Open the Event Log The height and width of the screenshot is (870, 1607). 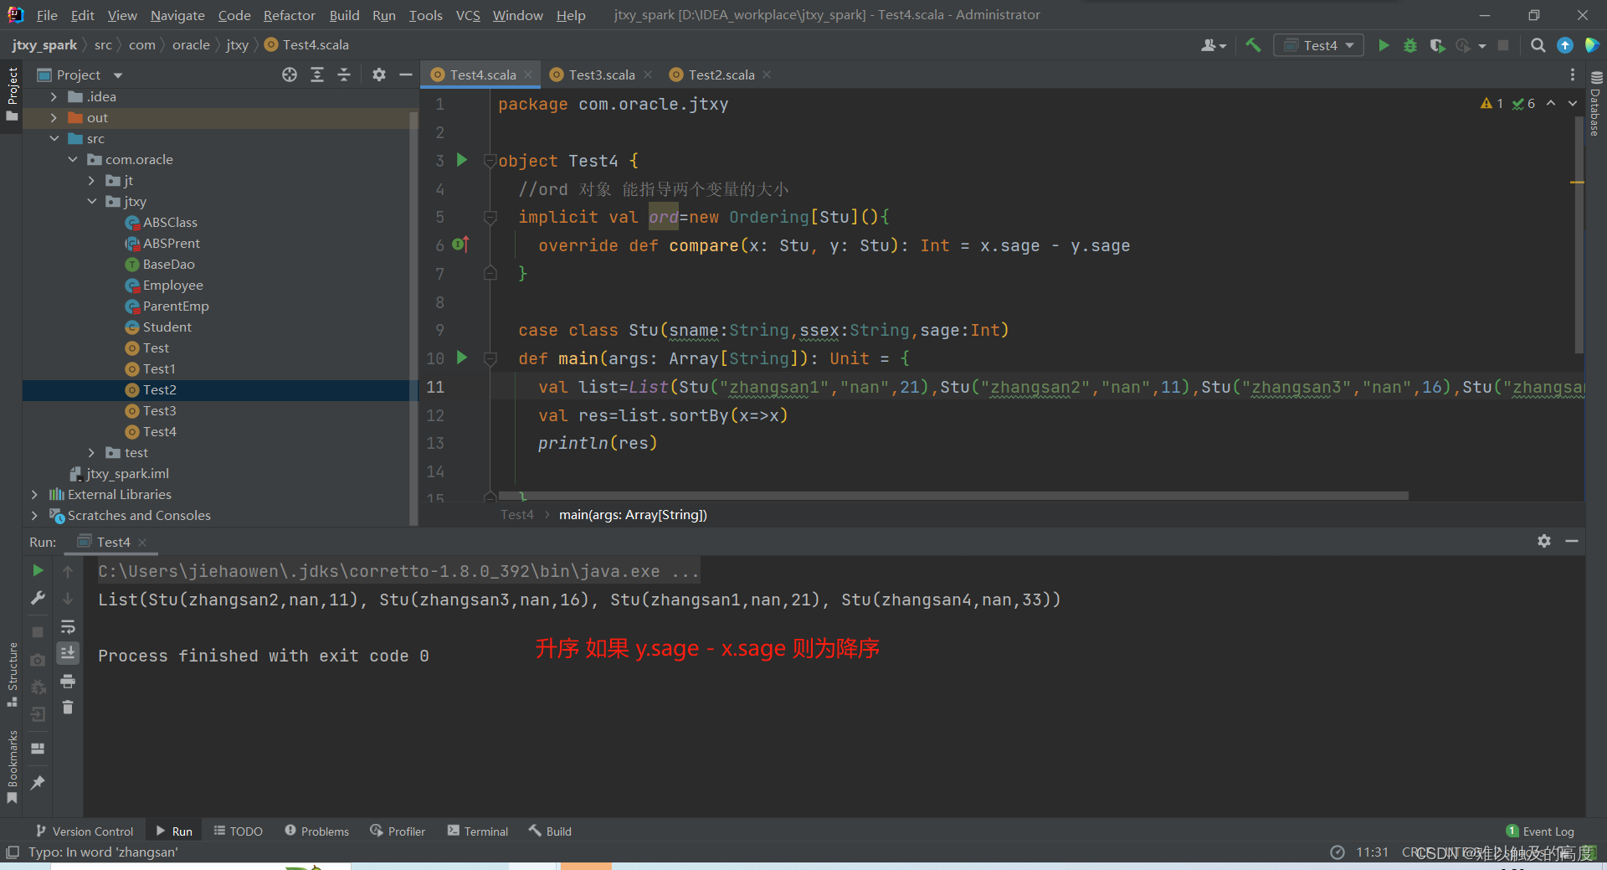[x=1540, y=831]
